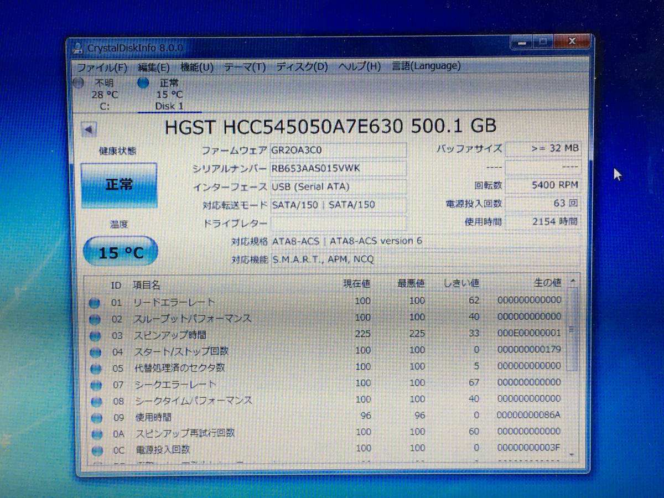
Task: Click the status orb for シークエラーレート
Action: [96, 385]
